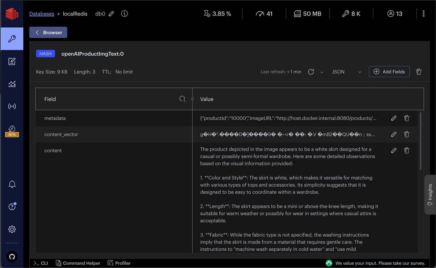Delete the openAIProductImgText:0 key via the trash icon

pos(419,72)
